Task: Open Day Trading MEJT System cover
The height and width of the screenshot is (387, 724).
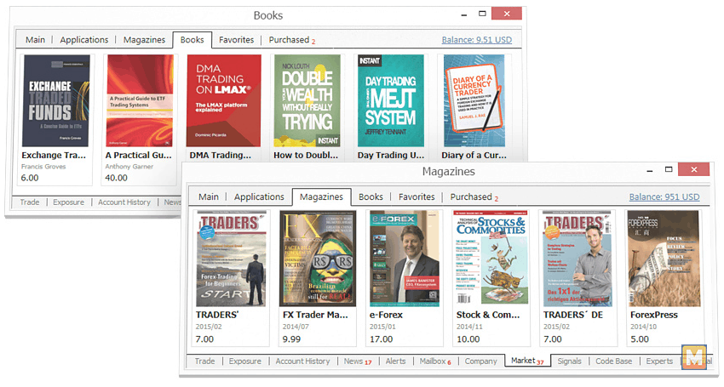Action: tap(391, 100)
